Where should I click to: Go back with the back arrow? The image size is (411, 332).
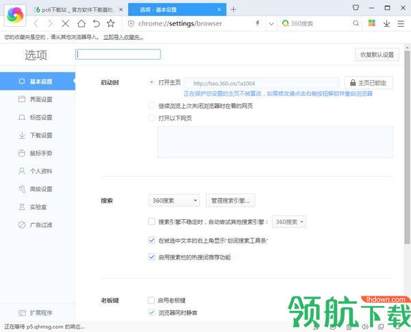pos(36,23)
